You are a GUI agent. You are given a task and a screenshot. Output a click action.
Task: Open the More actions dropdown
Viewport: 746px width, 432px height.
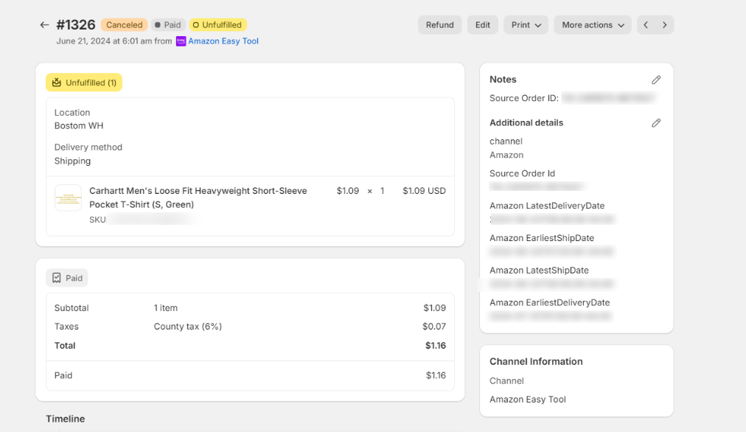592,24
